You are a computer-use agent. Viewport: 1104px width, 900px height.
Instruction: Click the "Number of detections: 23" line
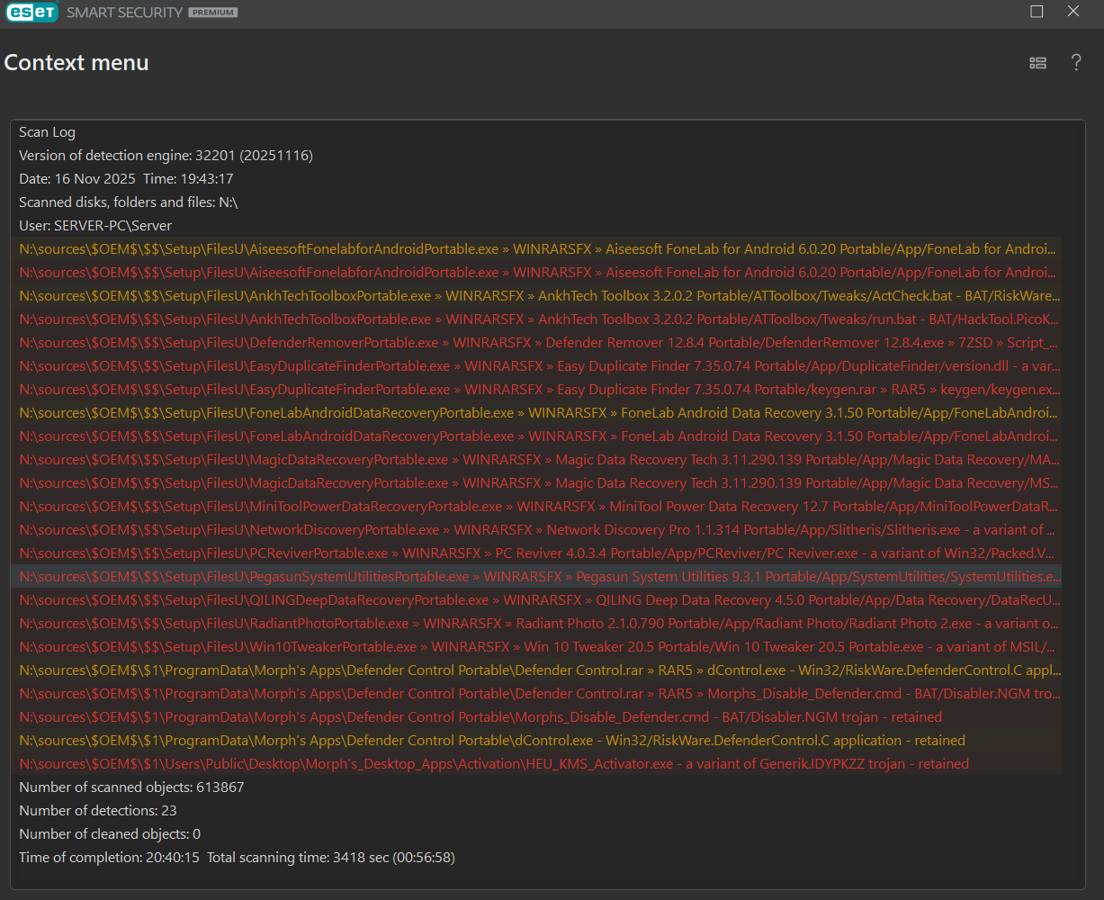98,811
